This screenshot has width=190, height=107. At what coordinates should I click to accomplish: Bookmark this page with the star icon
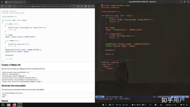pos(70,6)
